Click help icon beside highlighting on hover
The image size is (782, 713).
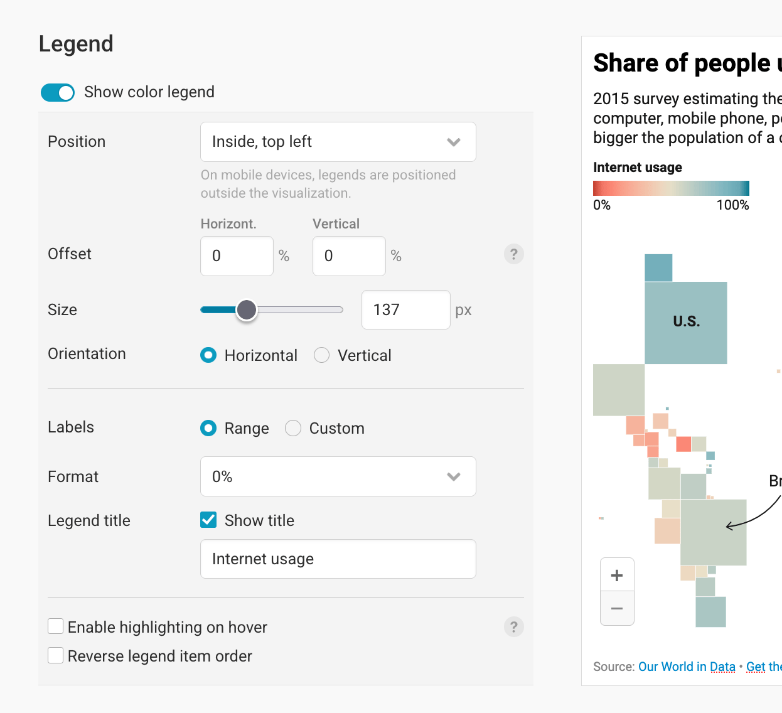513,627
